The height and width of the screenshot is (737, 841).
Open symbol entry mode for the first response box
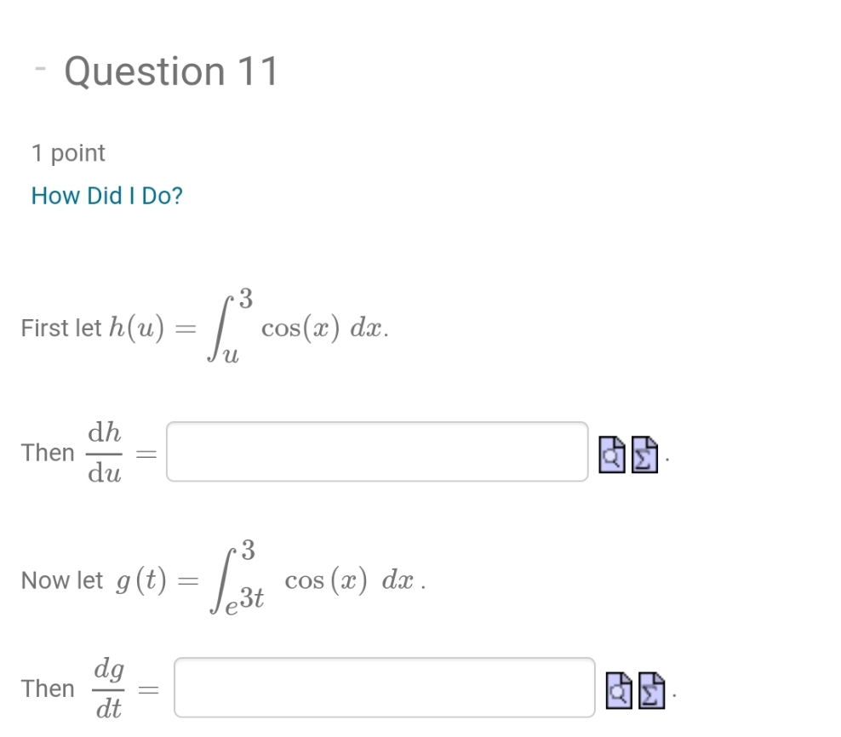click(644, 456)
